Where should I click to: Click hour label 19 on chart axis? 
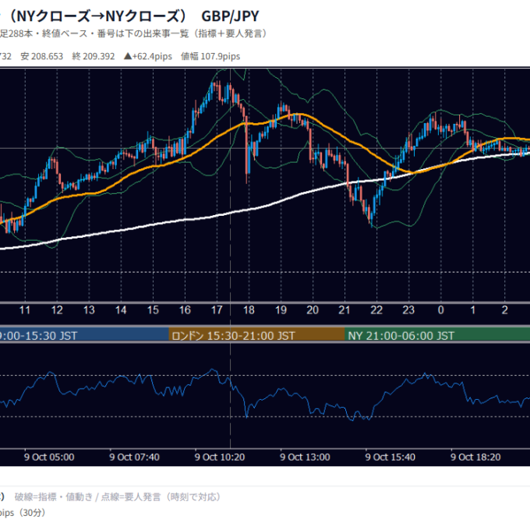coord(281,310)
